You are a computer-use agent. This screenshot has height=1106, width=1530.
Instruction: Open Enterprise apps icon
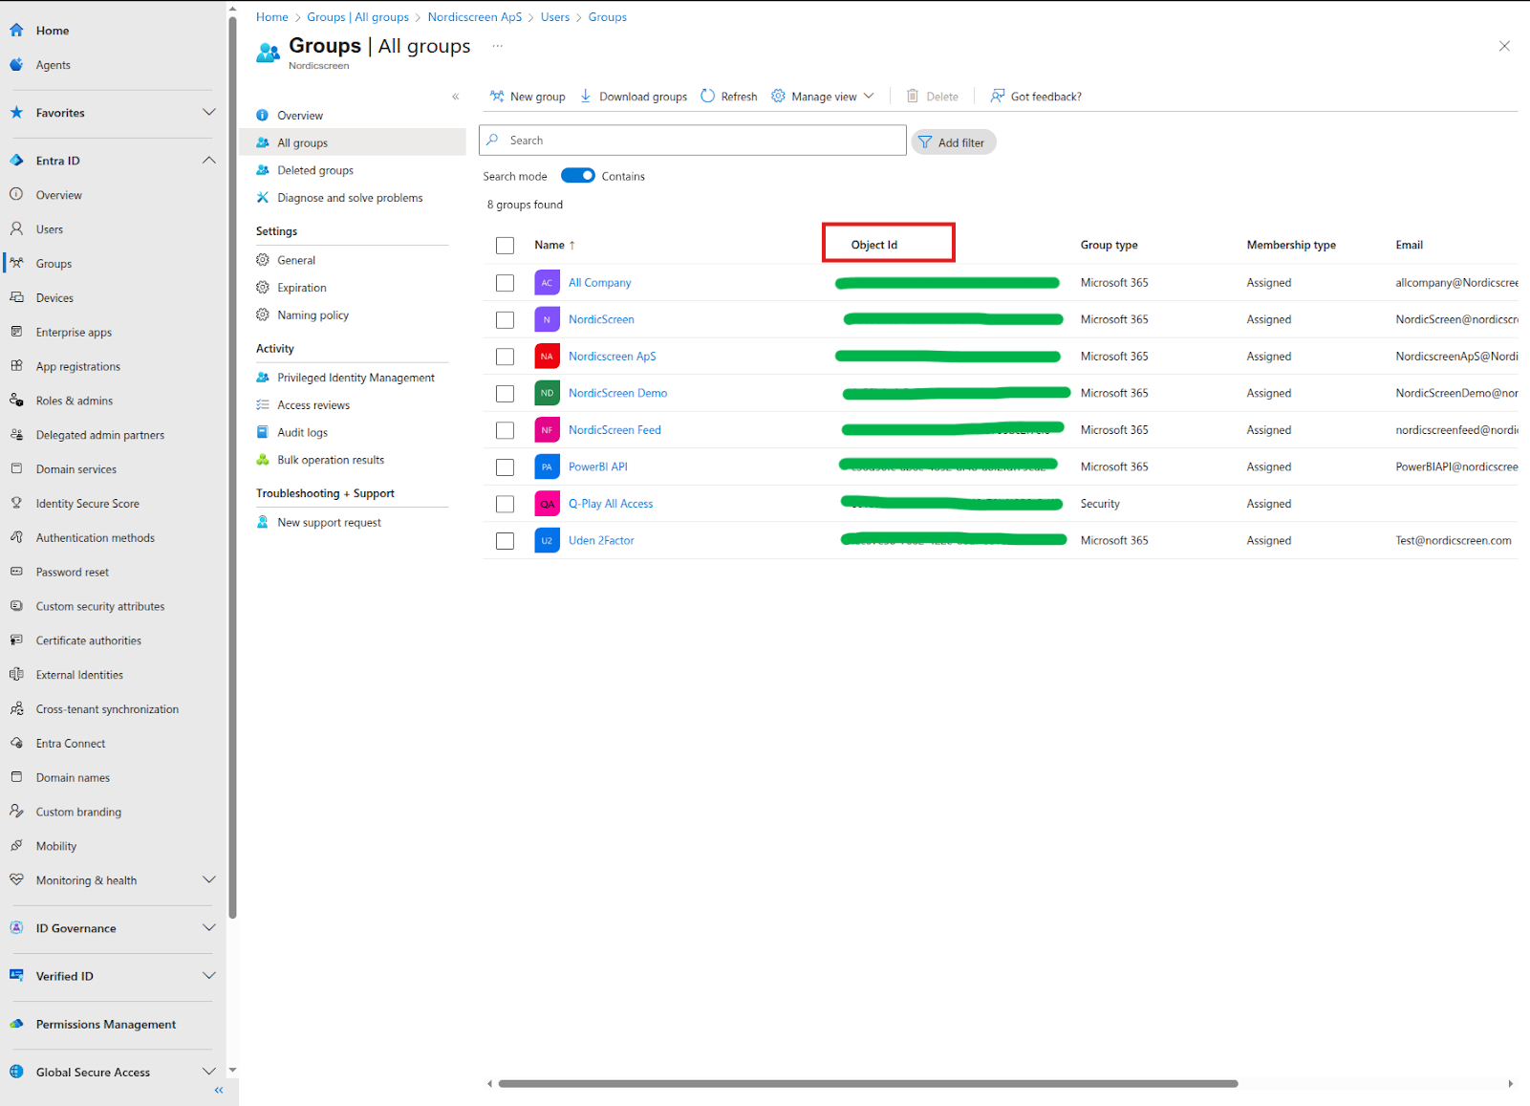click(x=16, y=332)
